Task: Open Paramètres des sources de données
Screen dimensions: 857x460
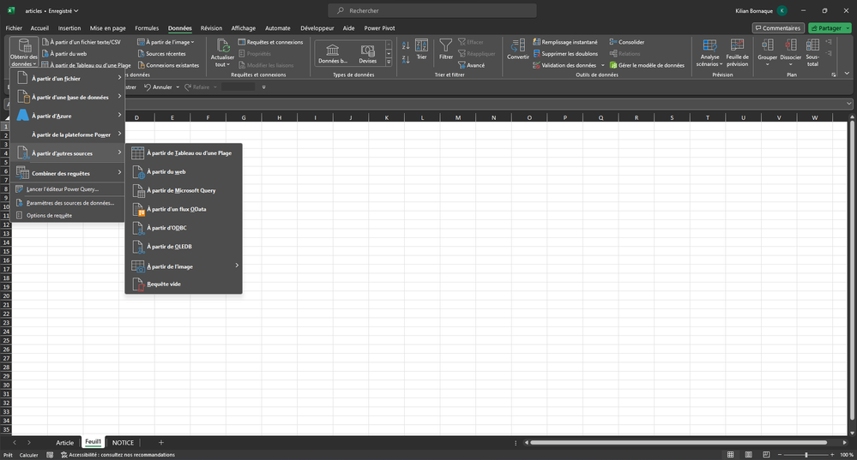Action: (68, 202)
